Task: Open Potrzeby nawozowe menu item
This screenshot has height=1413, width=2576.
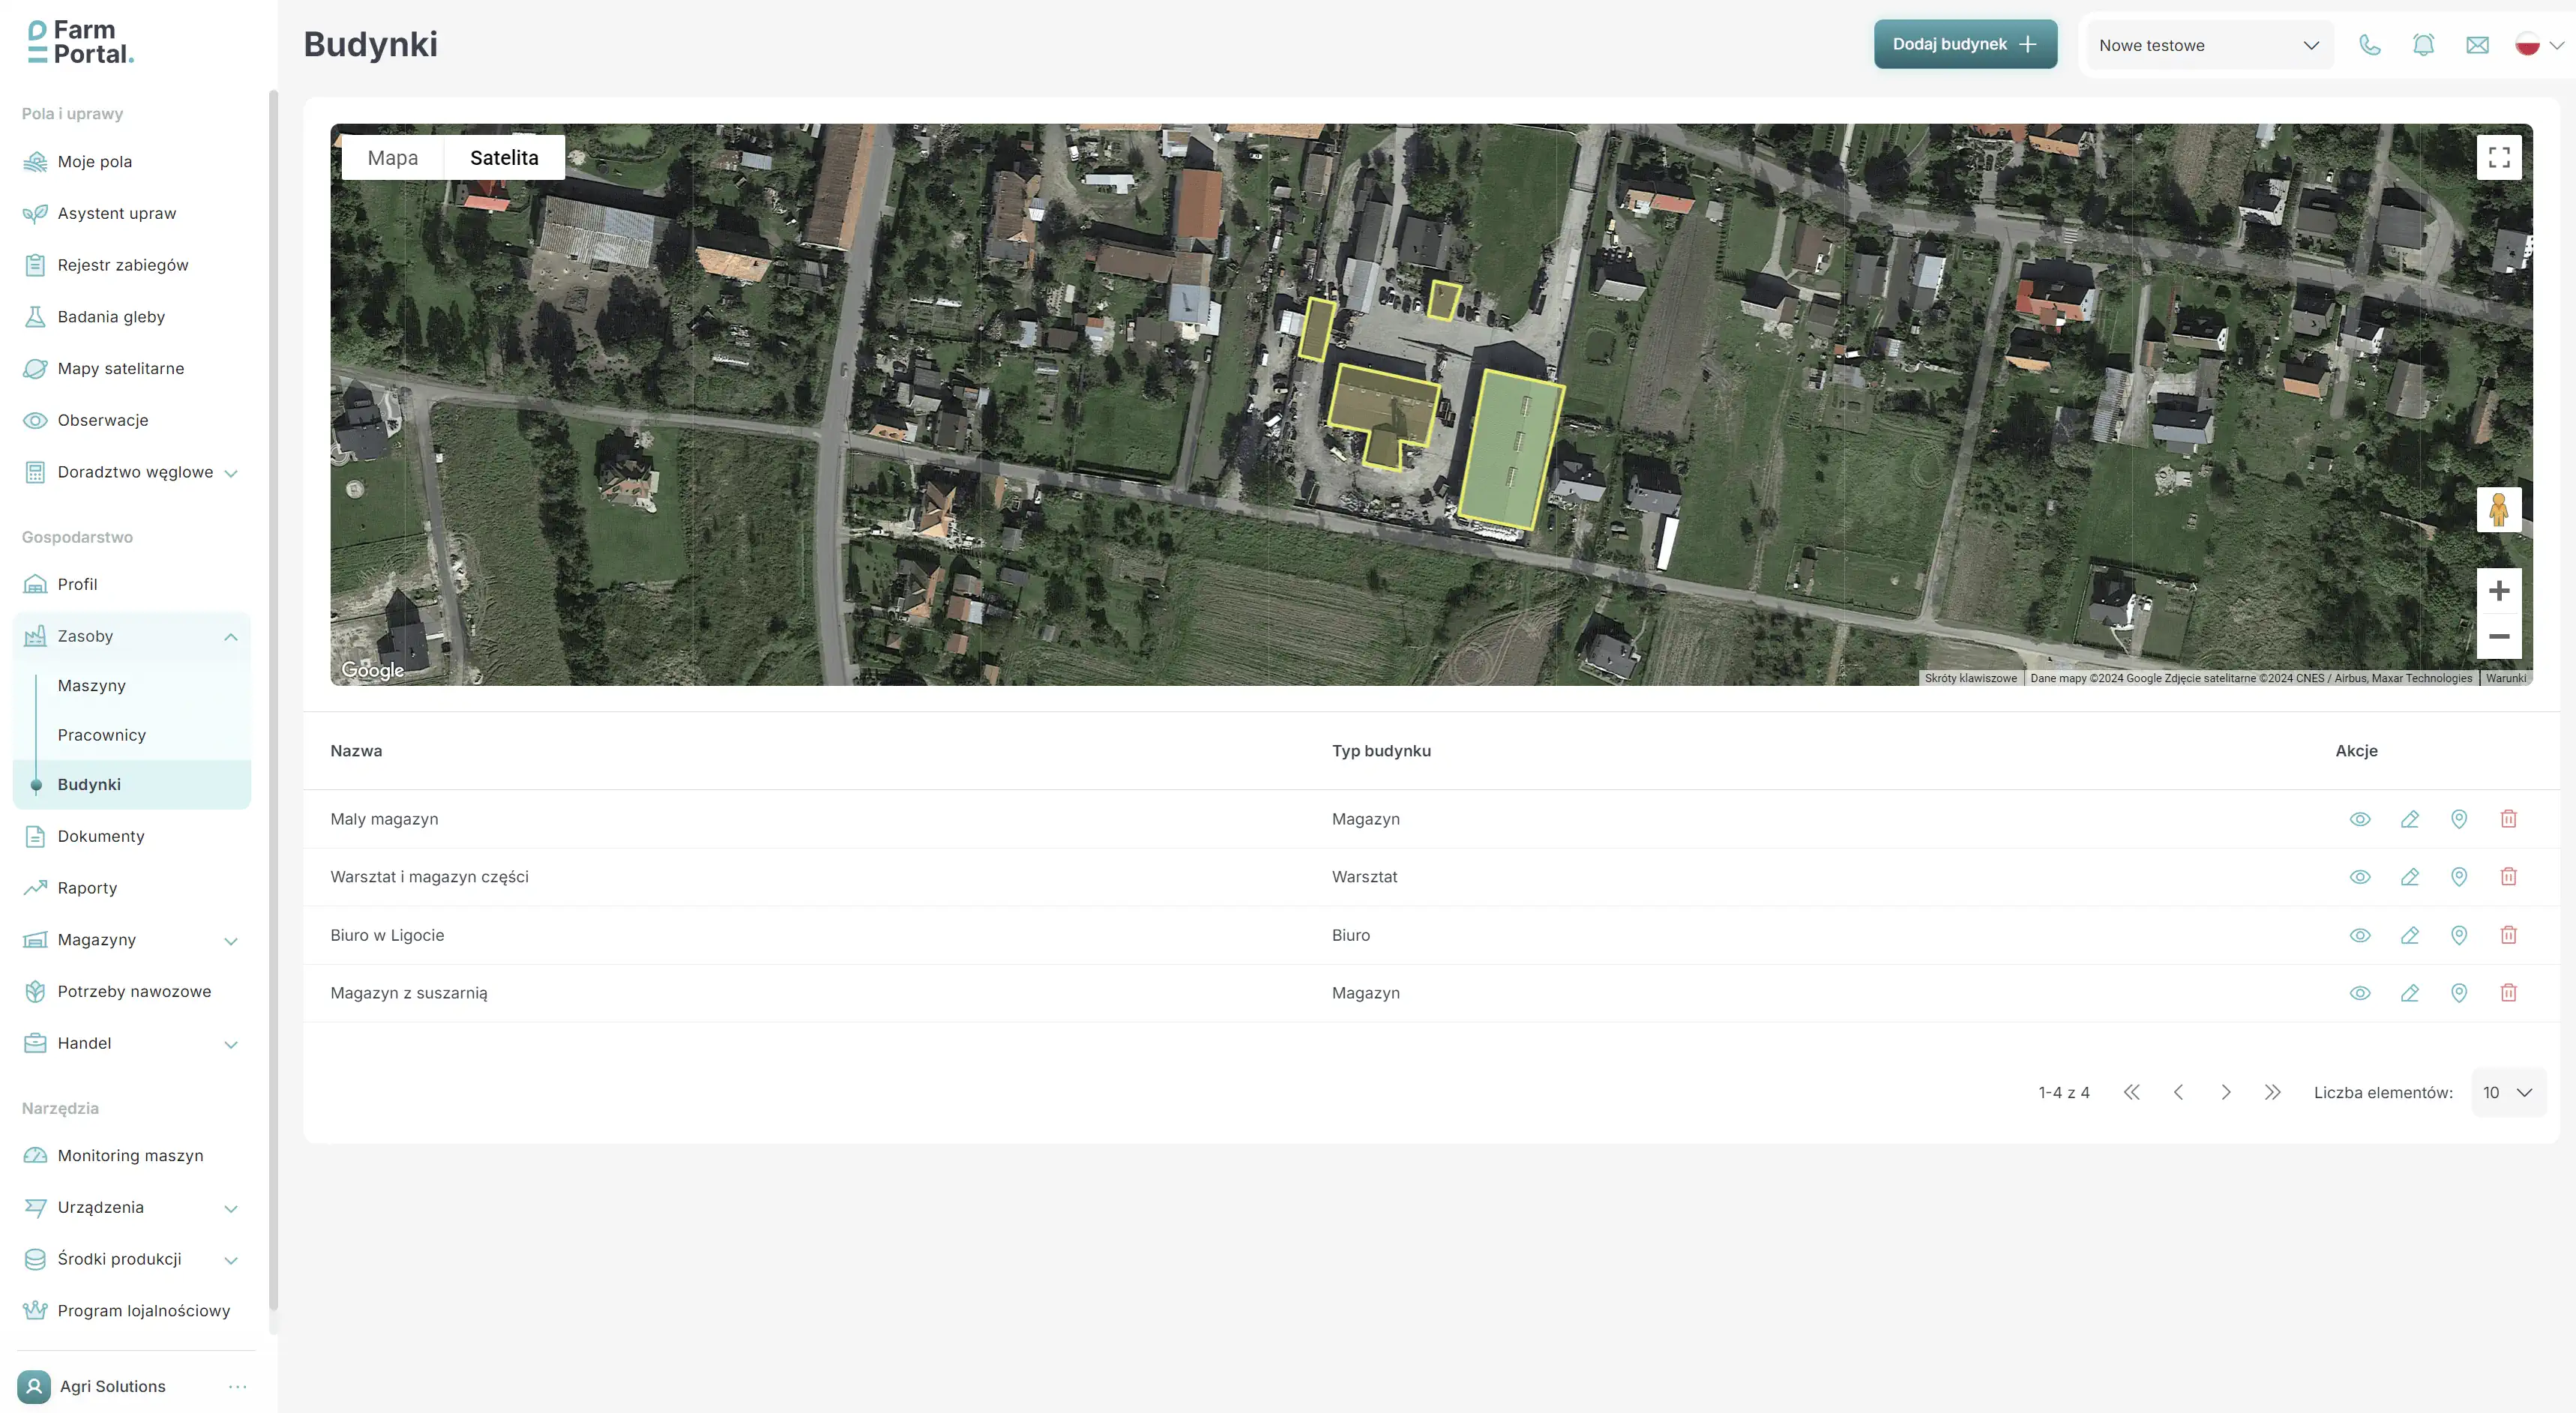Action: pos(132,992)
